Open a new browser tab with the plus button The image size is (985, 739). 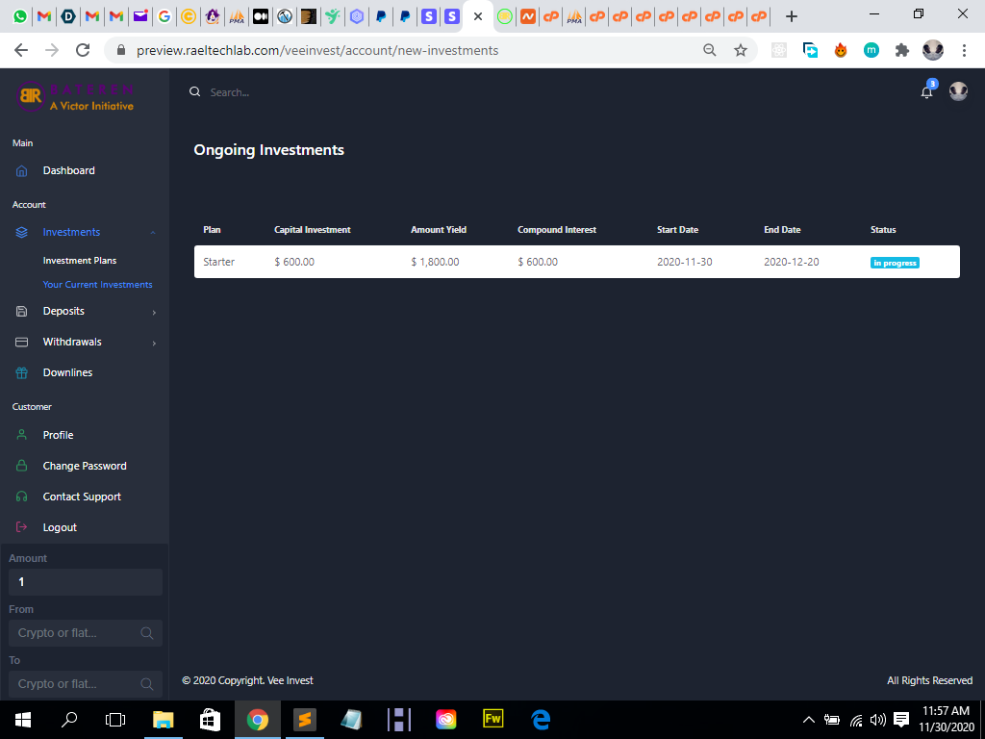tap(792, 16)
